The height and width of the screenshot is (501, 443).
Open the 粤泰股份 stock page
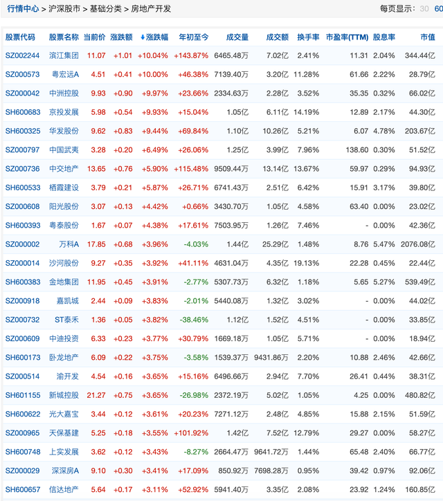coord(64,226)
